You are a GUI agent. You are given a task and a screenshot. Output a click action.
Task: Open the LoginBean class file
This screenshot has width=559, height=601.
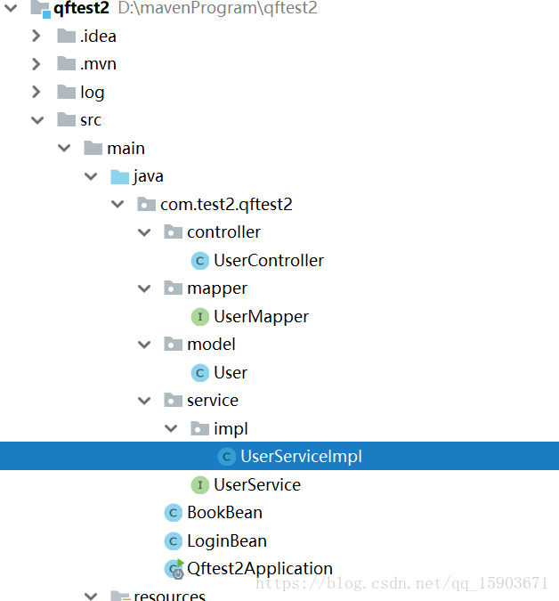point(227,541)
